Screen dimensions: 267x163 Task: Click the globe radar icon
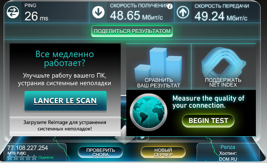[x=148, y=112]
